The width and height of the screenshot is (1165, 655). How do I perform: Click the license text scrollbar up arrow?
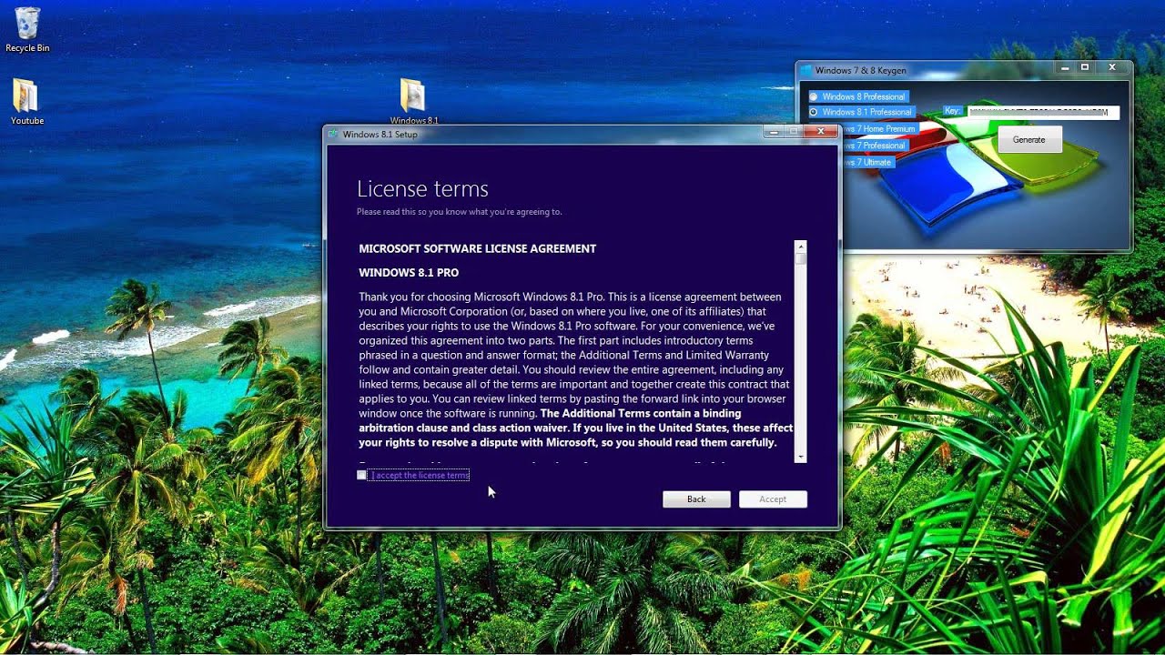[x=801, y=246]
